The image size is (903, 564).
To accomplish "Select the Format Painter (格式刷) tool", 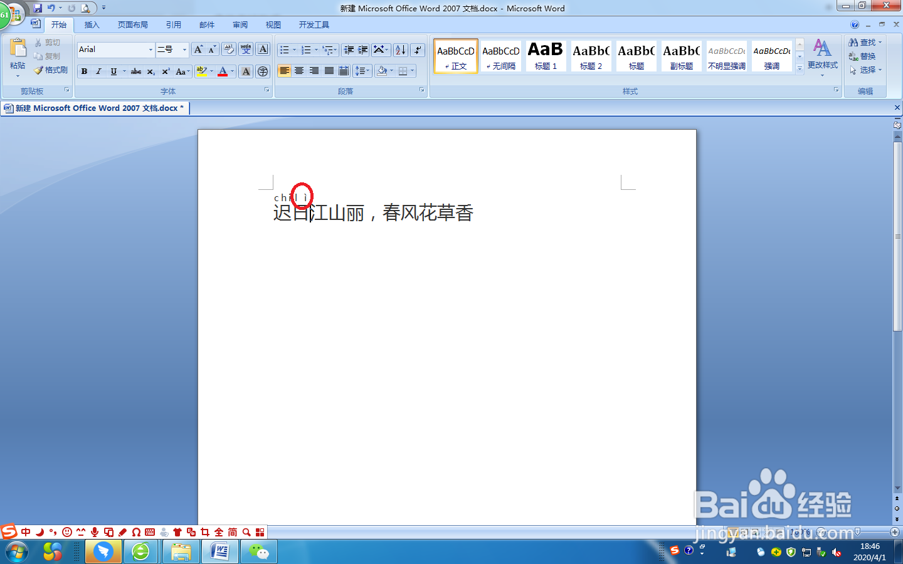I will coord(50,70).
